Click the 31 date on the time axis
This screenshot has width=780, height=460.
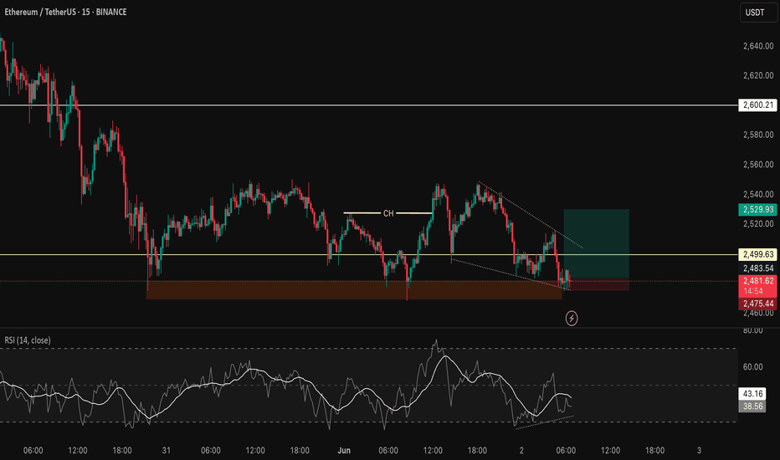coord(167,451)
